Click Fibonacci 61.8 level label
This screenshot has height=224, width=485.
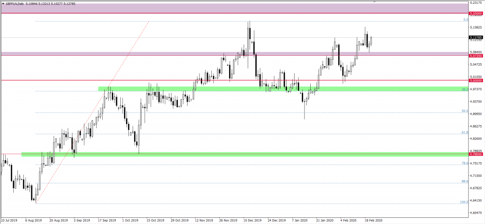(x=465, y=132)
